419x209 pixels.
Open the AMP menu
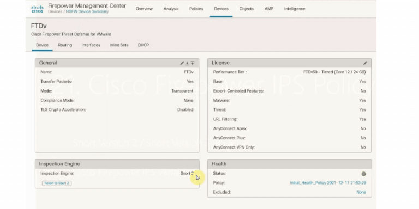coord(269,9)
